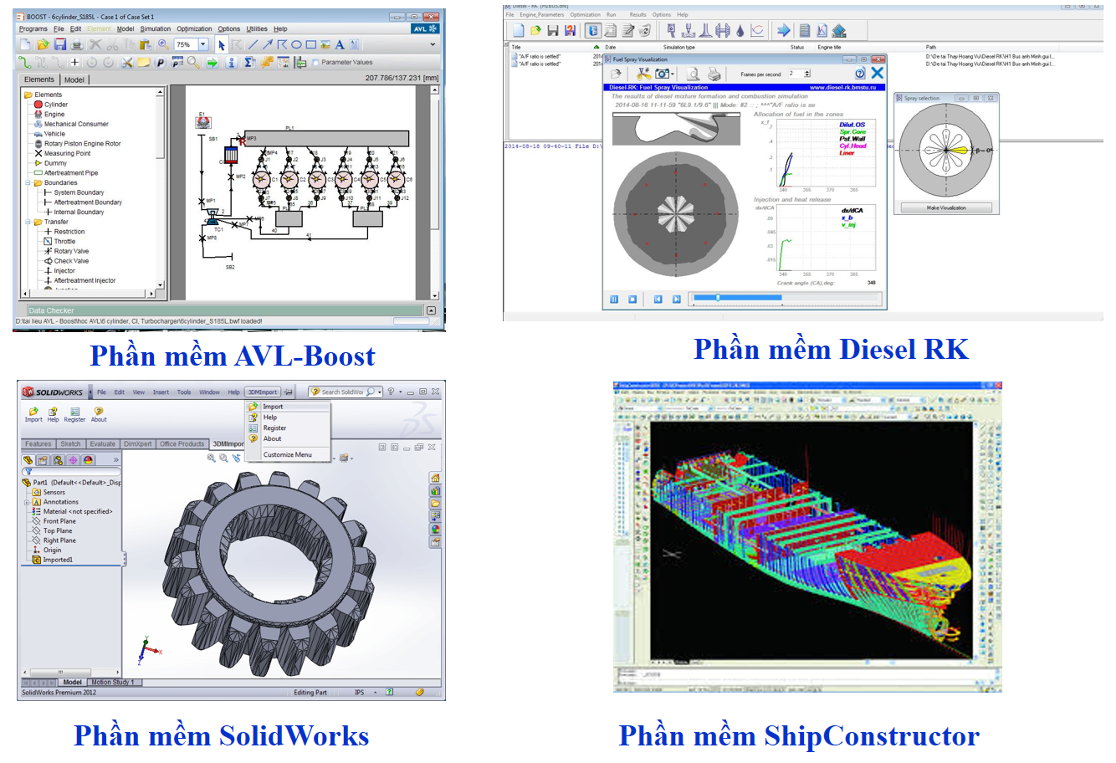The height and width of the screenshot is (763, 1116).
Task: Click the Save icon in BOOST toolbar
Action: 60,44
